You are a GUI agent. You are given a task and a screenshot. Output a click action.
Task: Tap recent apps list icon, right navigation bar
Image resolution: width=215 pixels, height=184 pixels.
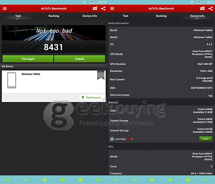170,180
